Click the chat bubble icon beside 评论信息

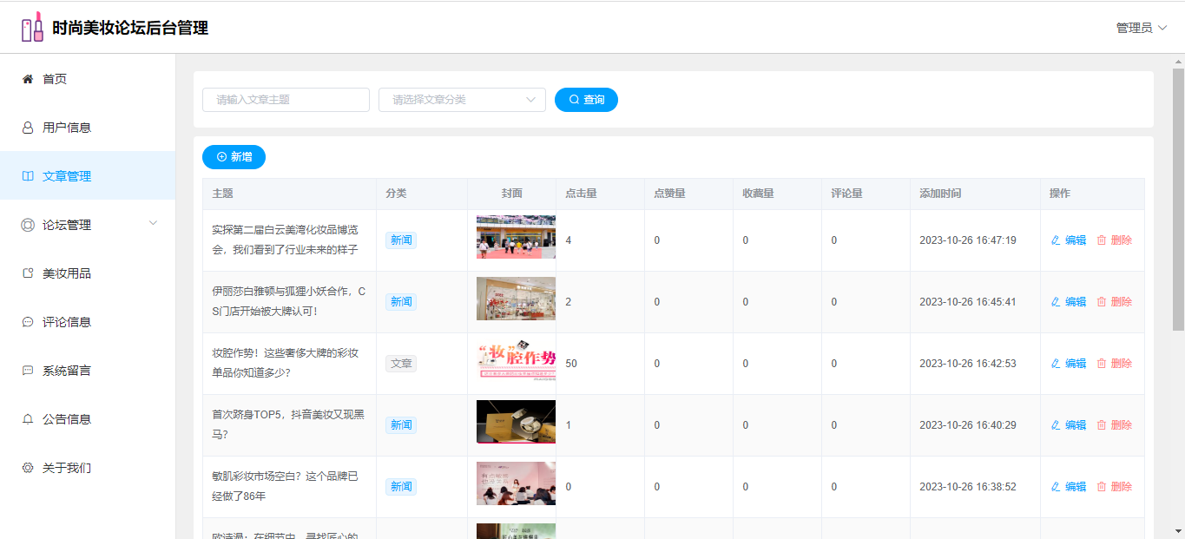coord(28,322)
